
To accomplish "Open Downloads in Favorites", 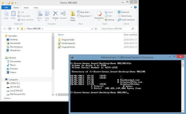I will tap(15, 43).
